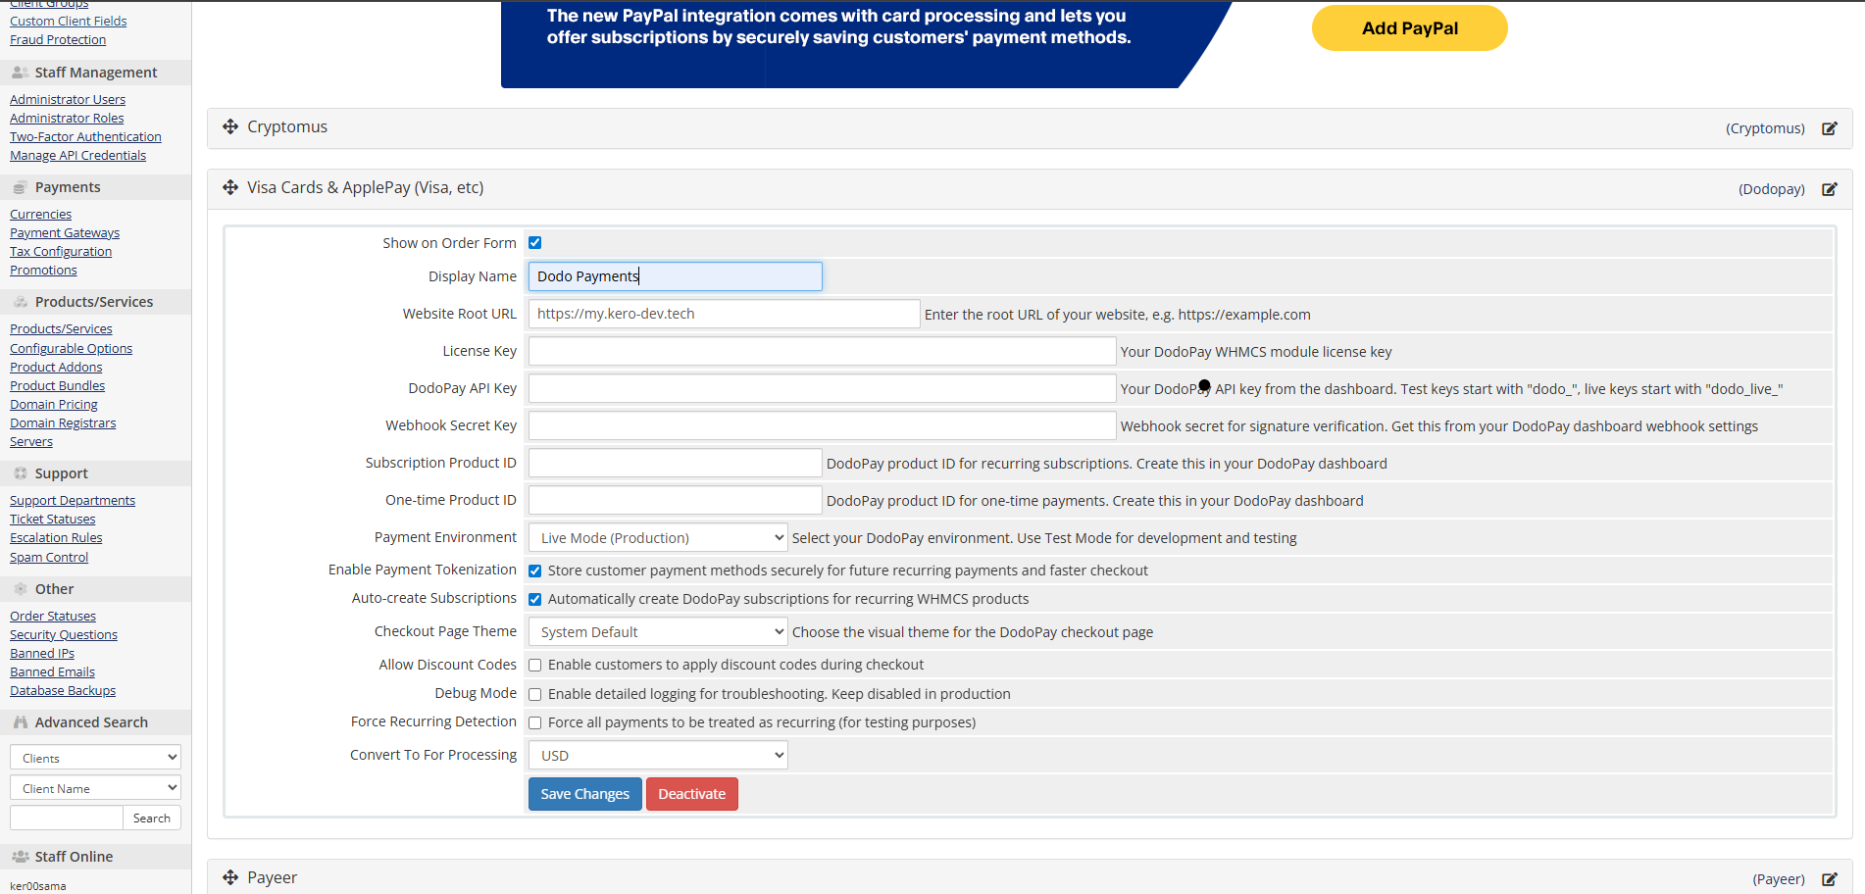1865x894 pixels.
Task: Click the Payeer drag-move handle icon
Action: 230,877
